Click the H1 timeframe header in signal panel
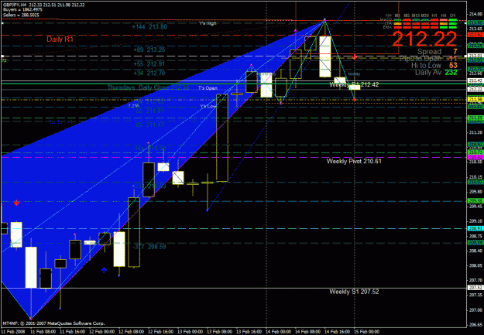484x335 pixels. click(x=434, y=15)
